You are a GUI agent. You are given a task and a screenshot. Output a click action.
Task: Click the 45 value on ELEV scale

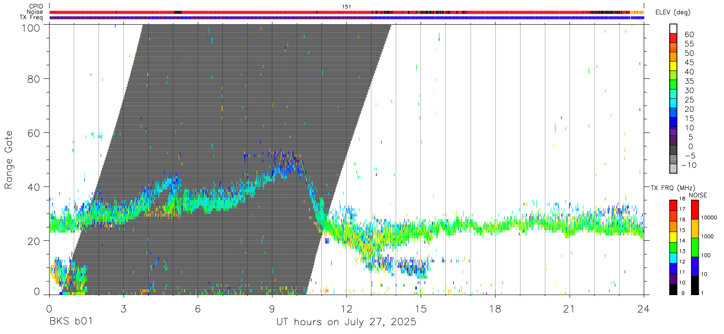click(688, 62)
